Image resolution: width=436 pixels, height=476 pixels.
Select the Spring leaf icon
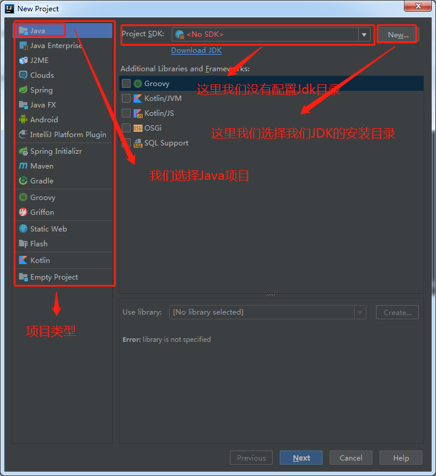point(23,90)
